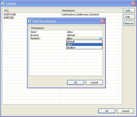Cancel the Edit Permissions dialog

point(94,82)
